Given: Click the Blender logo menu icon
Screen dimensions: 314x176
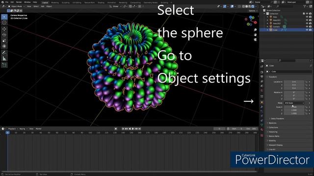Looking at the screenshot, I should [x=2, y=2].
